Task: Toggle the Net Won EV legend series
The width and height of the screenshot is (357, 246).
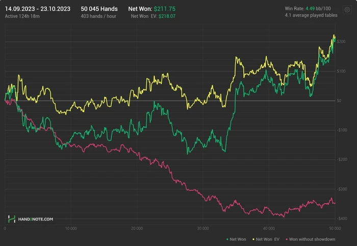Action: [x=268, y=239]
